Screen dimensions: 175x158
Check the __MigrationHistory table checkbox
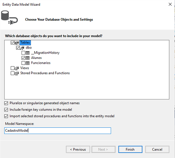pos(23,53)
